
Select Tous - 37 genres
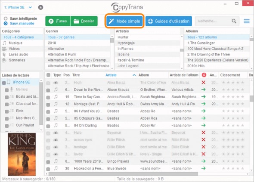click(78, 37)
